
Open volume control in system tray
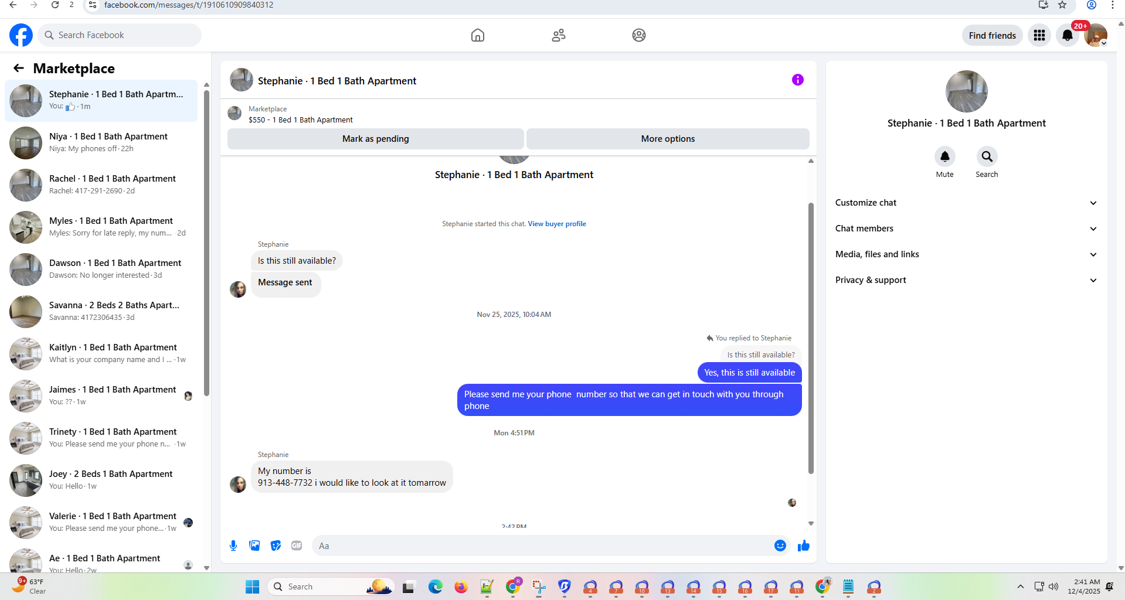click(1053, 587)
